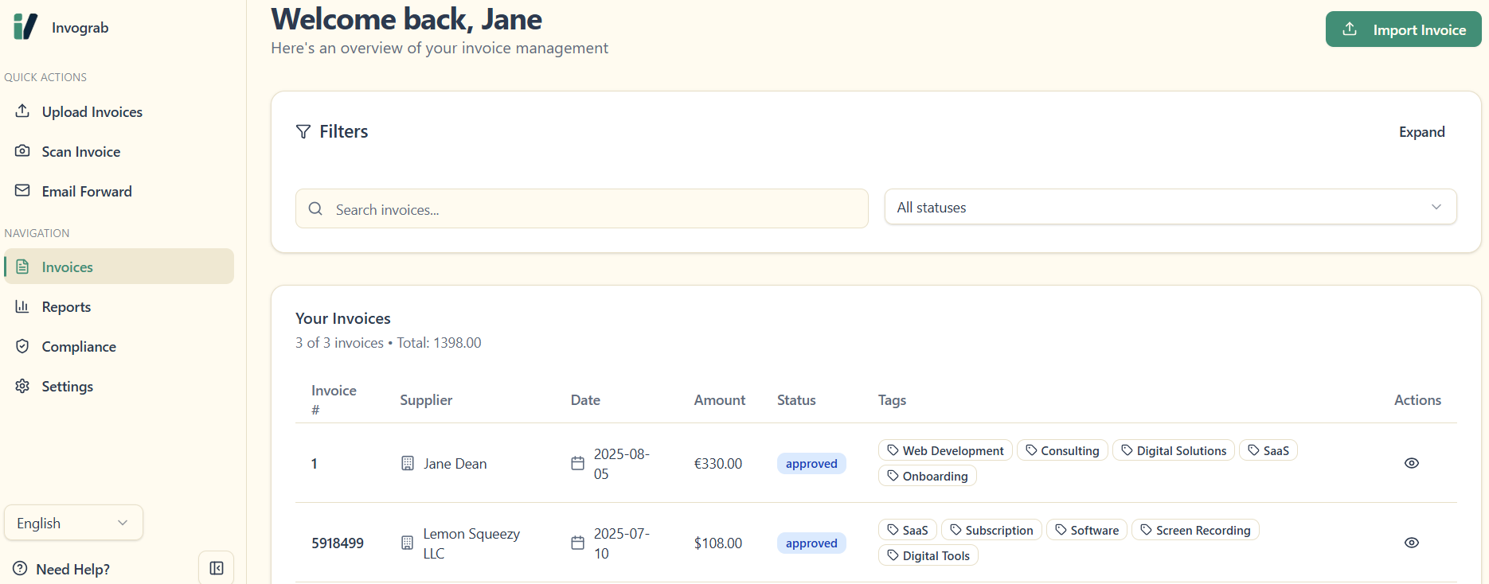The image size is (1489, 584).
Task: Click the Invograb logo icon
Action: 25,27
